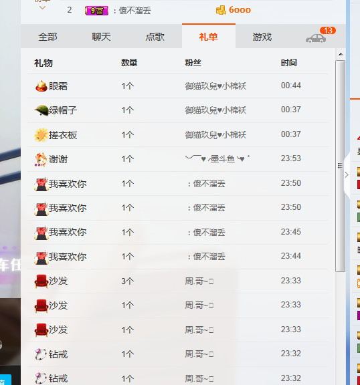Viewport: 360px width, 385px height.
Task: Click the 礼物 column header
Action: tap(43, 63)
